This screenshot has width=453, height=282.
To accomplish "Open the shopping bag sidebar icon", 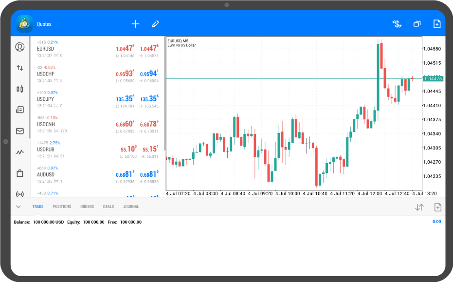I will click(20, 173).
